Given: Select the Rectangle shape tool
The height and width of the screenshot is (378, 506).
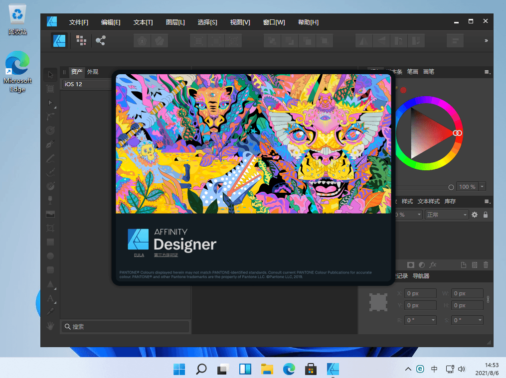Looking at the screenshot, I should 50,242.
